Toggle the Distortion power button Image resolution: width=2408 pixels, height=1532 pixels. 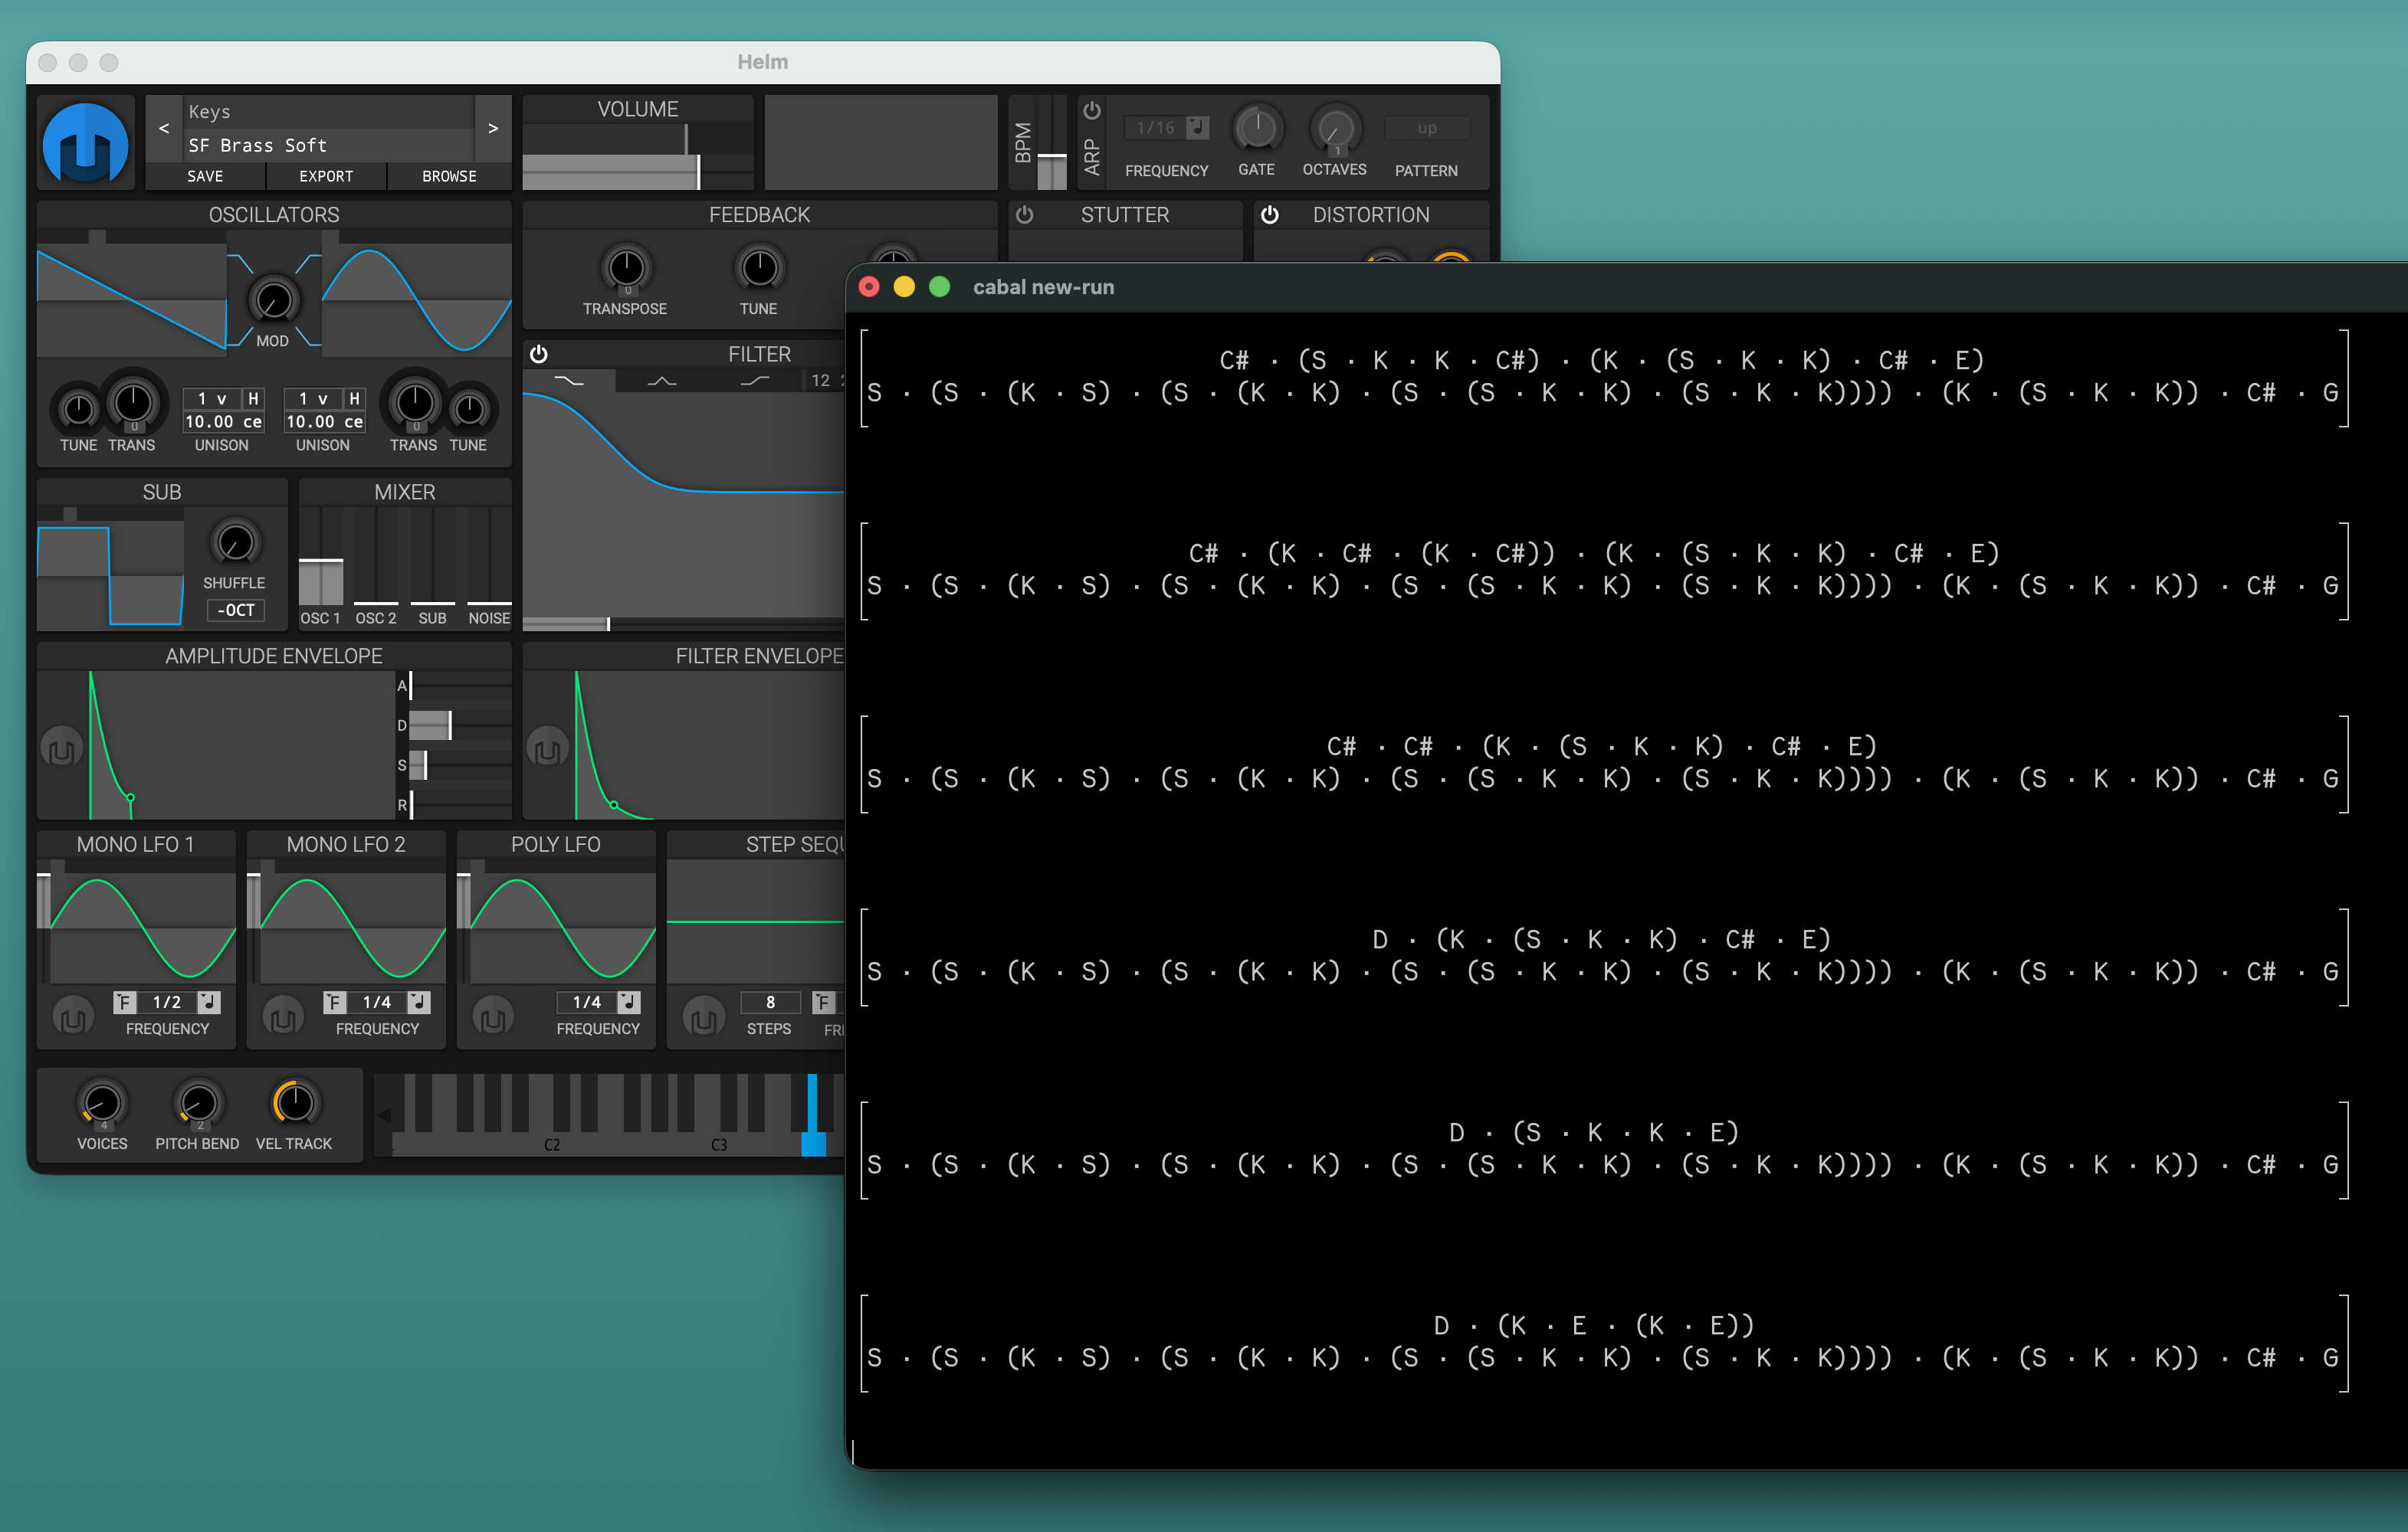1269,214
